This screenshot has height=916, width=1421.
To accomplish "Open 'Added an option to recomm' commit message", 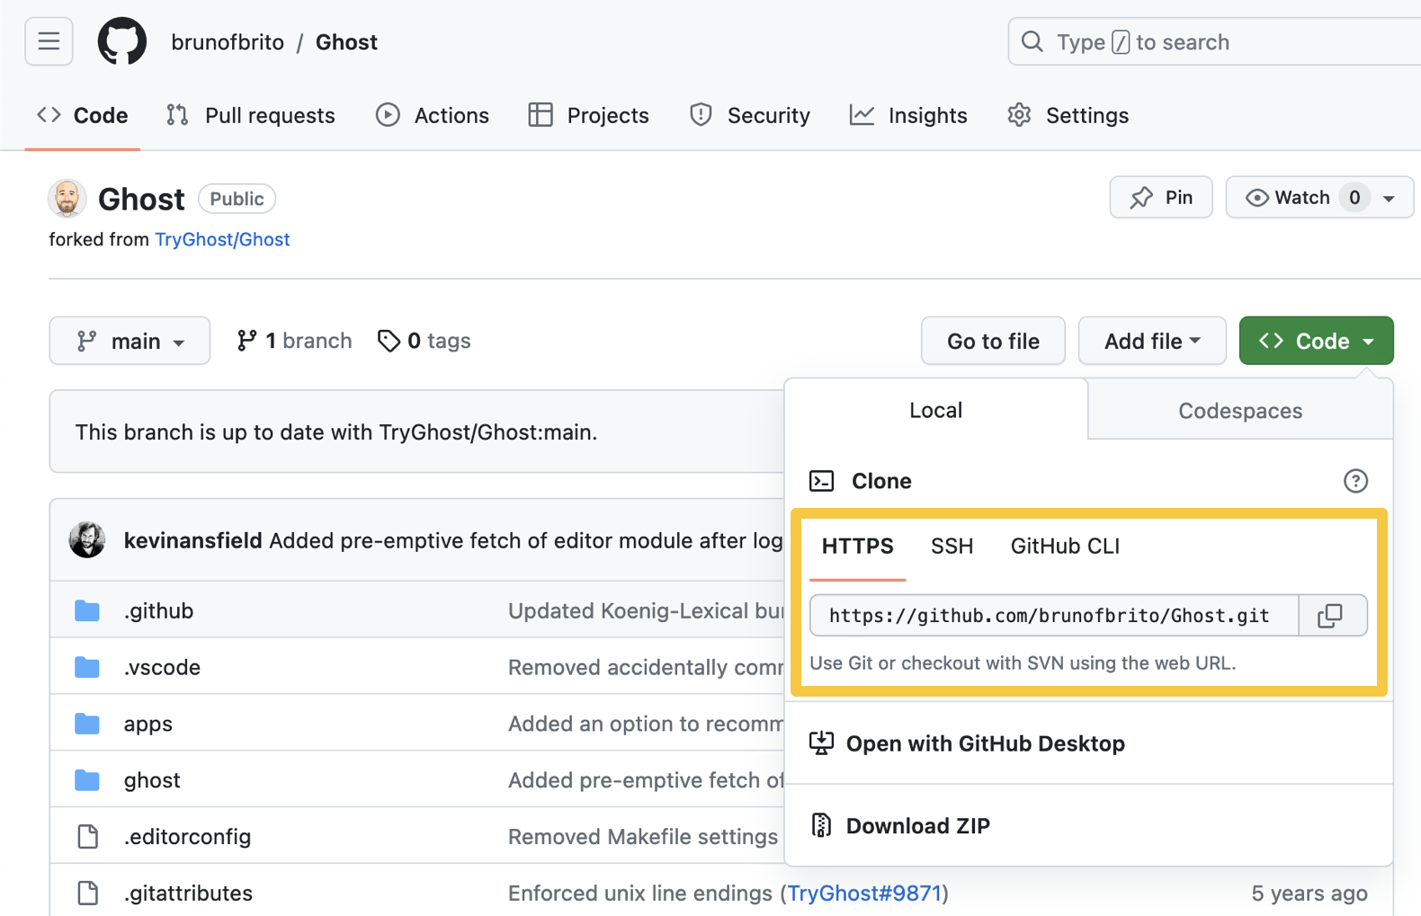I will [646, 724].
